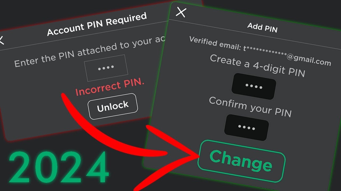The width and height of the screenshot is (341, 191).
Task: Click the red arrow's curved tail
Action: pos(88,125)
